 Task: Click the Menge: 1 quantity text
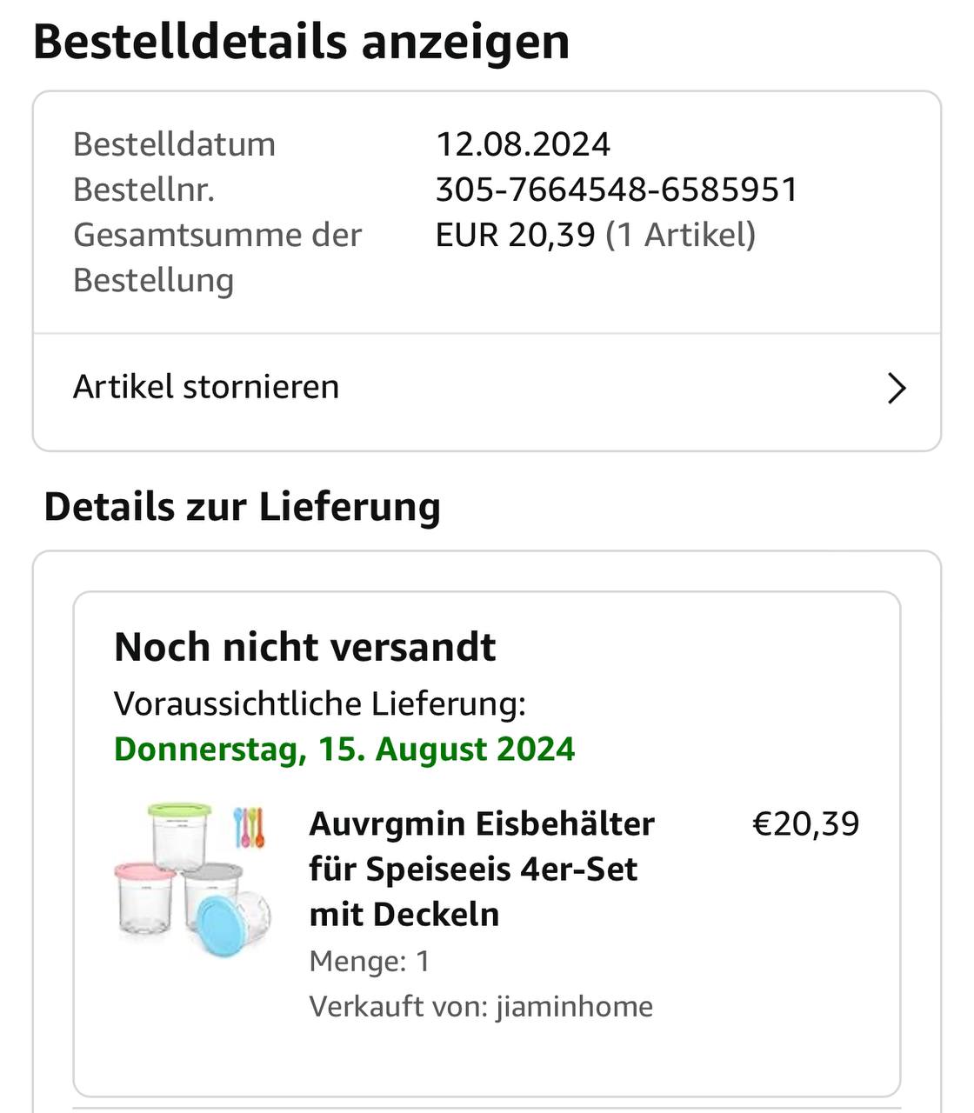[x=370, y=961]
